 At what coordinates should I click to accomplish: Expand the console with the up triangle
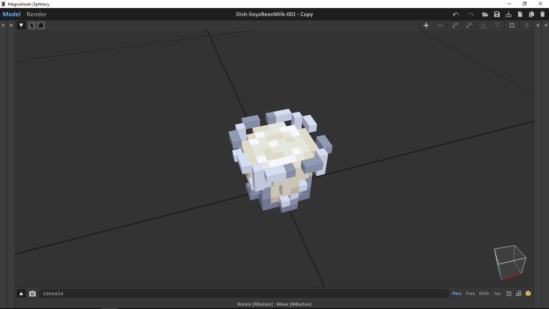pyautogui.click(x=21, y=294)
